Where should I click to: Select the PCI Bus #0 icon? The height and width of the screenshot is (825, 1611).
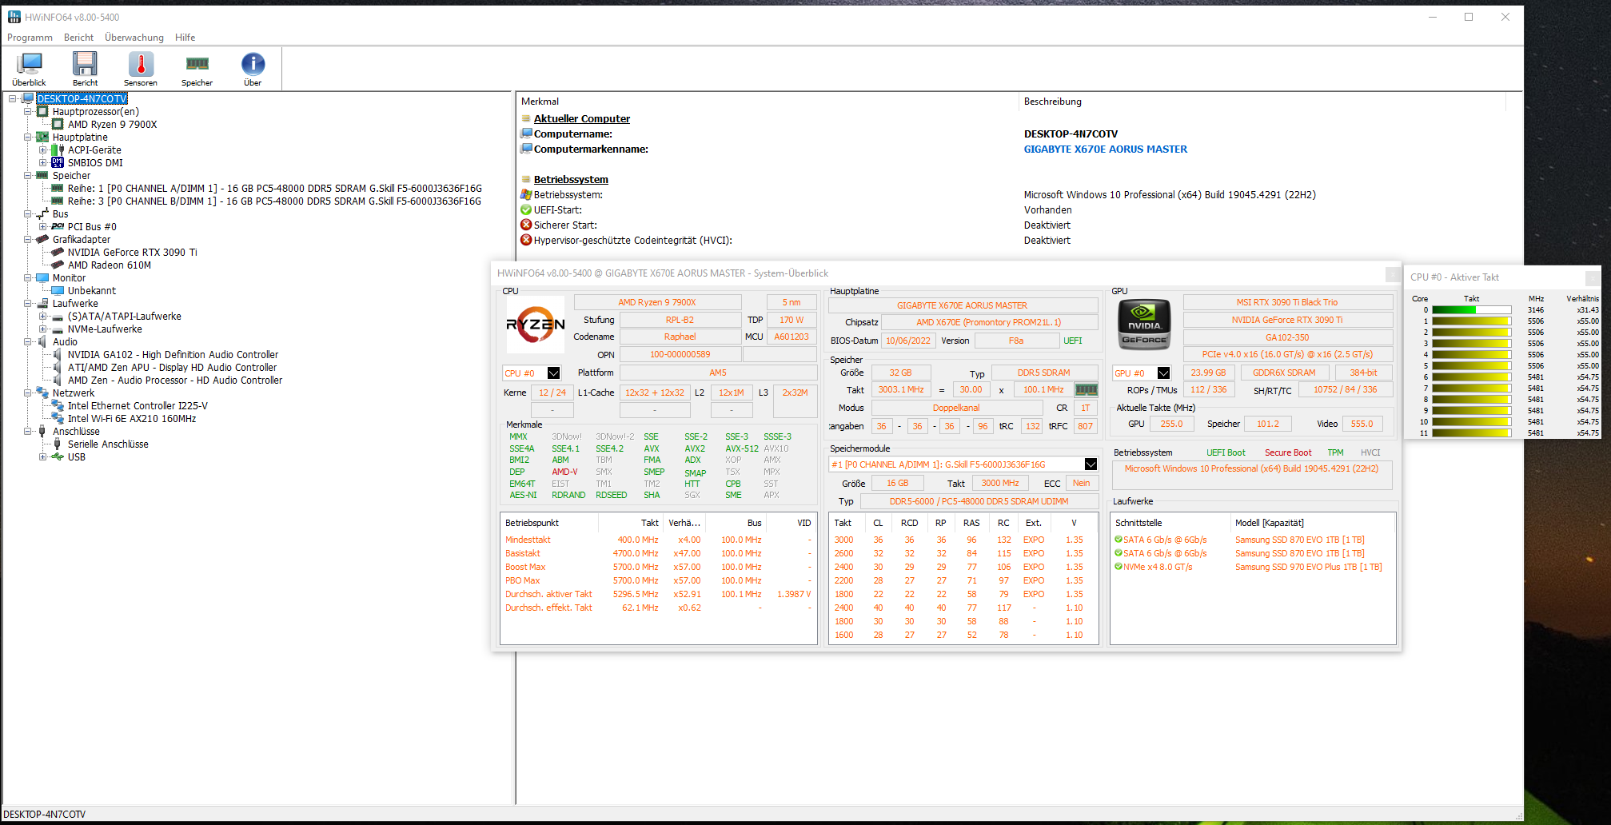click(58, 227)
